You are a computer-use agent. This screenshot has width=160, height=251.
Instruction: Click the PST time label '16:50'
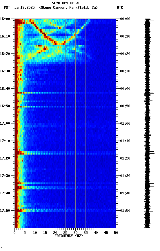point(5,106)
